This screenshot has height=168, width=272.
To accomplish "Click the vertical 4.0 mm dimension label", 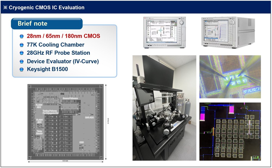I will tap(108, 121).
